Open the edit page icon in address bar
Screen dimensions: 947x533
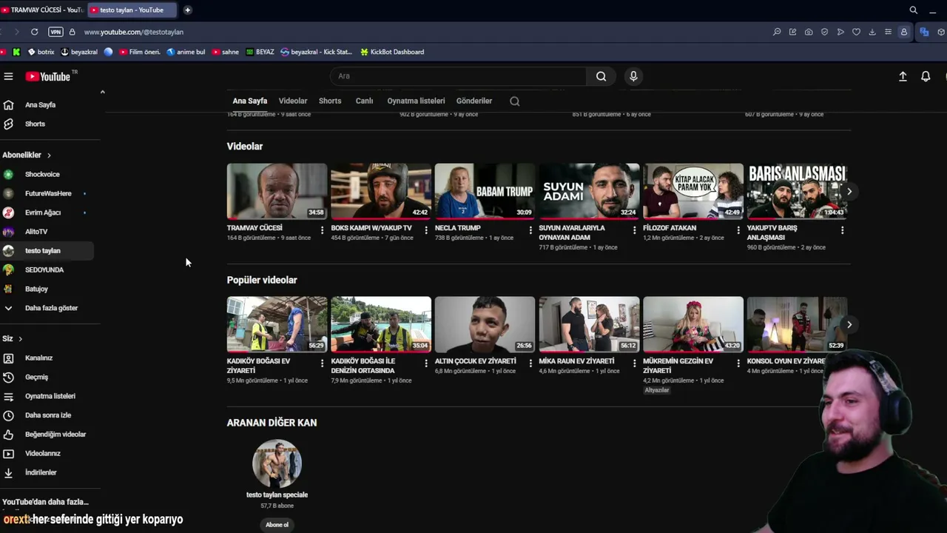792,32
